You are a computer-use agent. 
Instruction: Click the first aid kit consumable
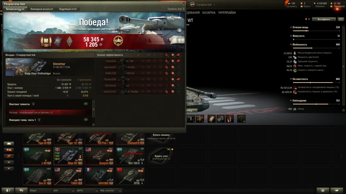[x=212, y=118]
